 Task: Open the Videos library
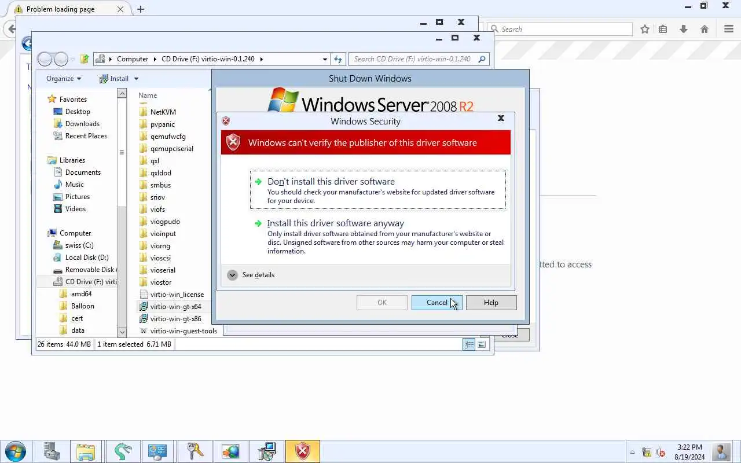(x=75, y=209)
